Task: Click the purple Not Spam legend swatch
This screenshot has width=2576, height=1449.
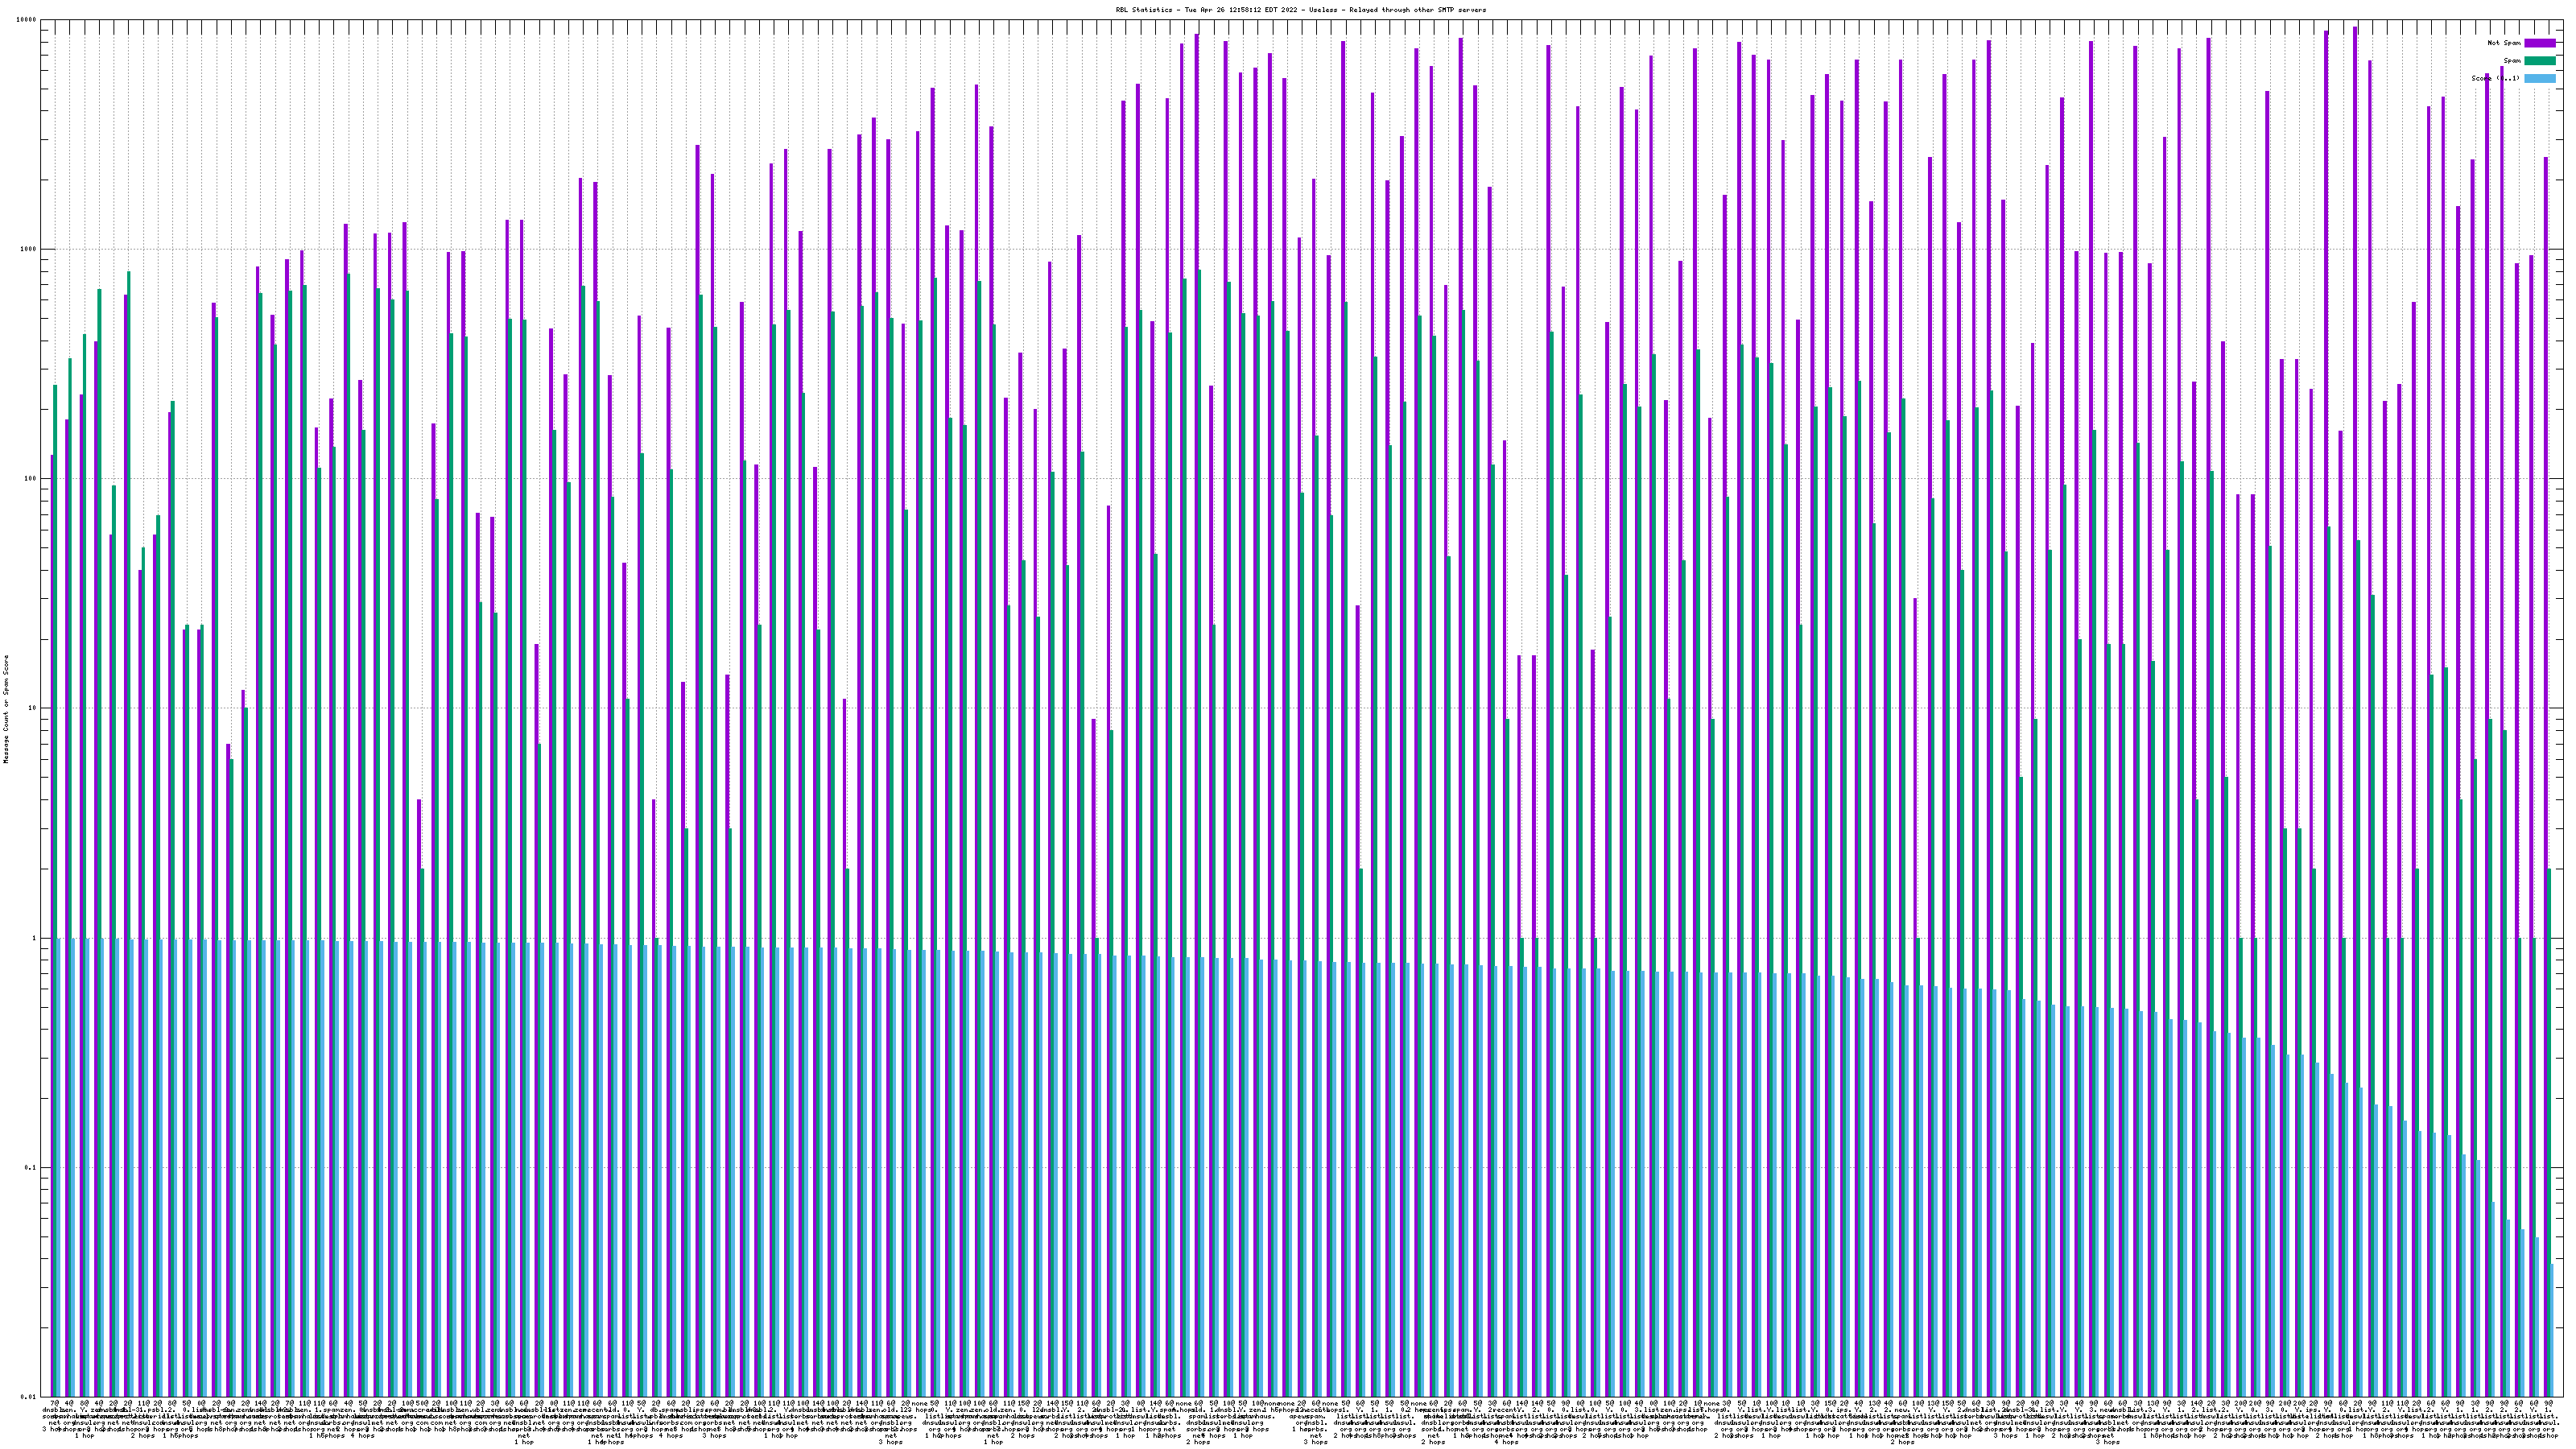Action: [x=2539, y=43]
